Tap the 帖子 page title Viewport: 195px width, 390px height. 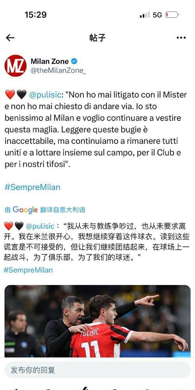pos(97,38)
